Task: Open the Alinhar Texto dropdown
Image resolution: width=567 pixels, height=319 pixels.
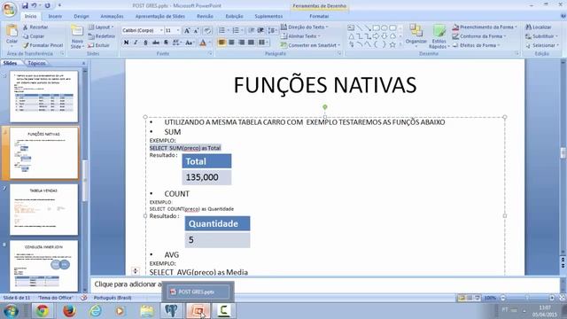Action: coord(300,36)
